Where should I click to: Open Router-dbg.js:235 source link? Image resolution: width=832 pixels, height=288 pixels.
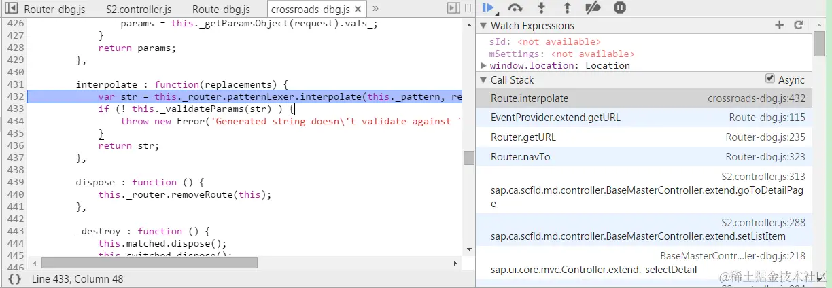tap(765, 137)
